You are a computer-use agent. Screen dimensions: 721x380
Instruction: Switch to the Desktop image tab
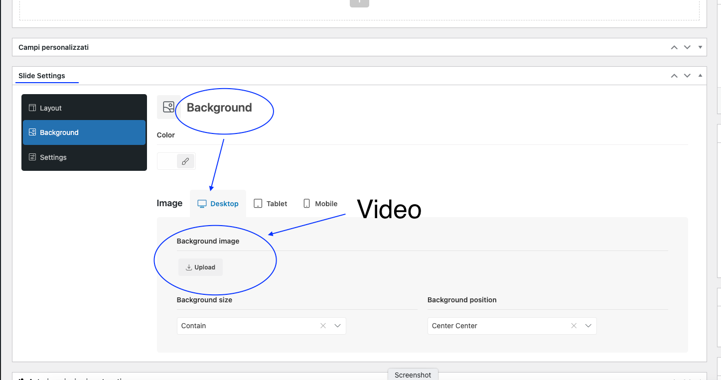[218, 204]
